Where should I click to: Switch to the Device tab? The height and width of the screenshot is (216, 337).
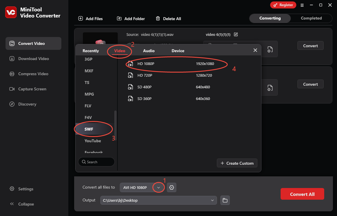tap(178, 51)
